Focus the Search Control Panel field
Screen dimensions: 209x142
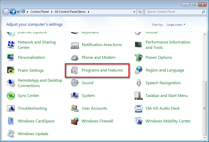tap(176, 12)
